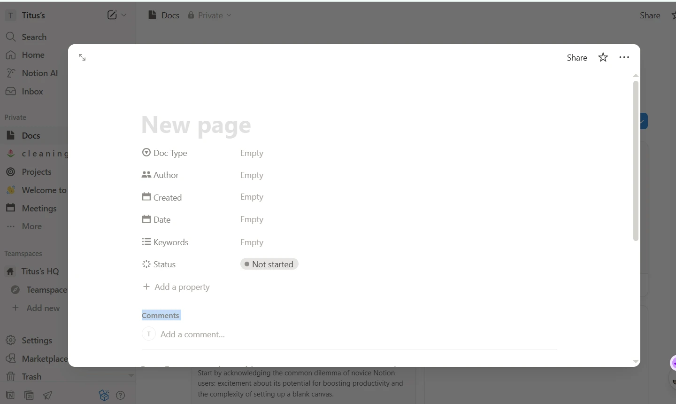Viewport: 676px width, 404px height.
Task: Click the blue magic box icon
Action: pos(104,396)
